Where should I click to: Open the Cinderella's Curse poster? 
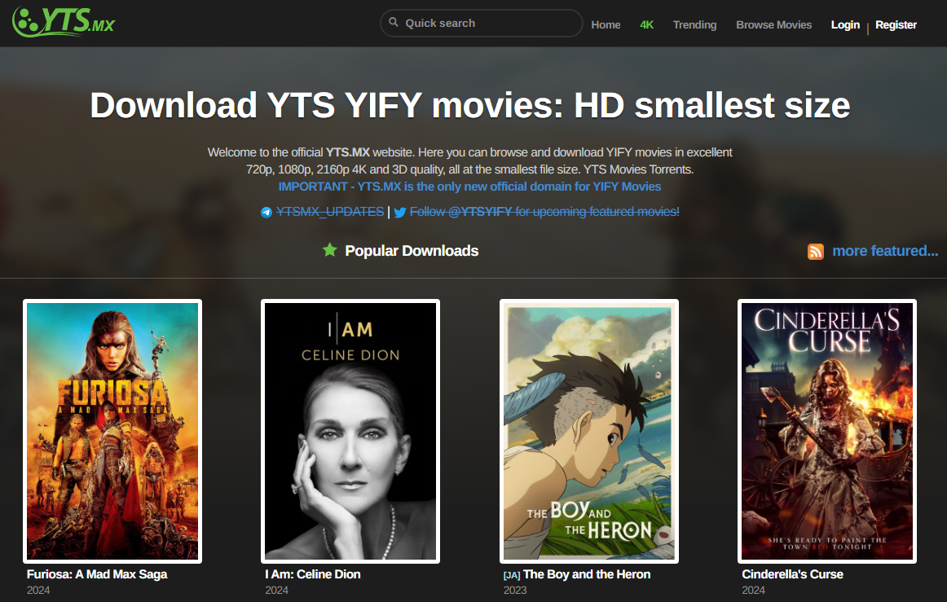point(827,431)
